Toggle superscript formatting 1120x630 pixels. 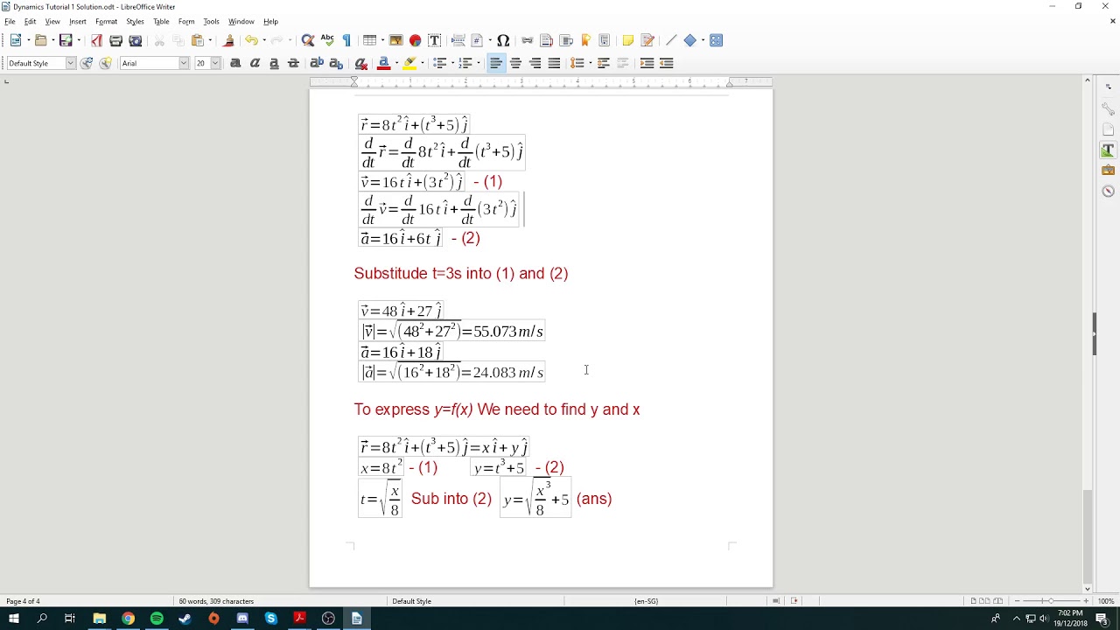point(317,63)
